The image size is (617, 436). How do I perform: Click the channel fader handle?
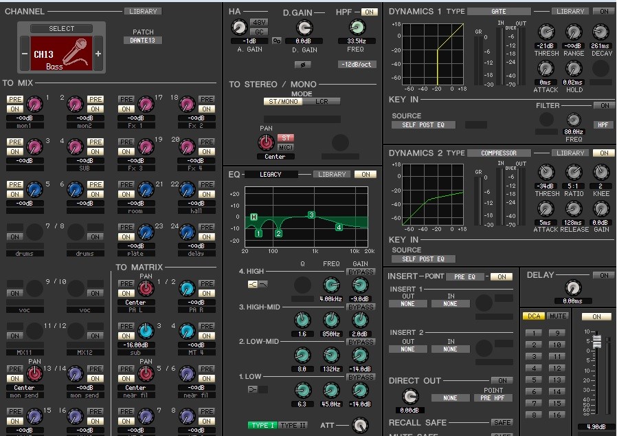point(597,340)
